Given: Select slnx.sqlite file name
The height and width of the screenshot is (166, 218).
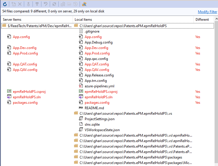Looking at the screenshot, I should (x=92, y=124).
